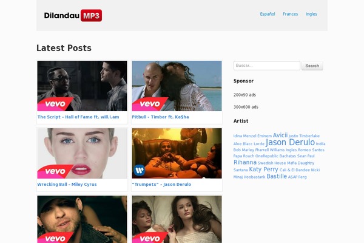The height and width of the screenshot is (243, 364).
Task: Select the Lorde artist tag
Action: [x=259, y=144]
